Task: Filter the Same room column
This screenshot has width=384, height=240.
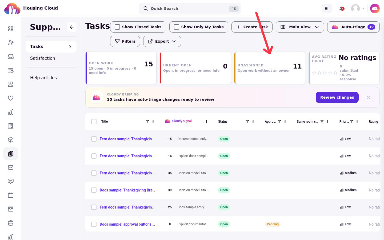Action: [322, 122]
